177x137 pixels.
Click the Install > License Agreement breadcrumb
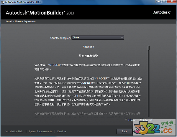(x=21, y=22)
